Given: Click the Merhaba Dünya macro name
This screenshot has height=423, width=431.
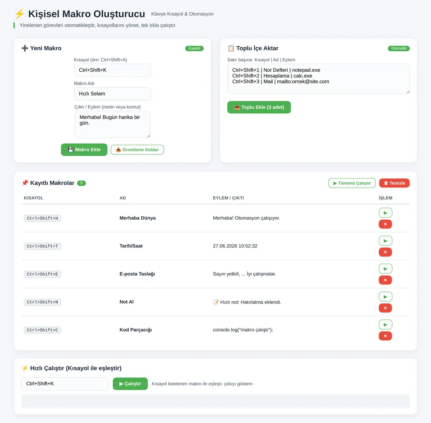Looking at the screenshot, I should point(138,218).
